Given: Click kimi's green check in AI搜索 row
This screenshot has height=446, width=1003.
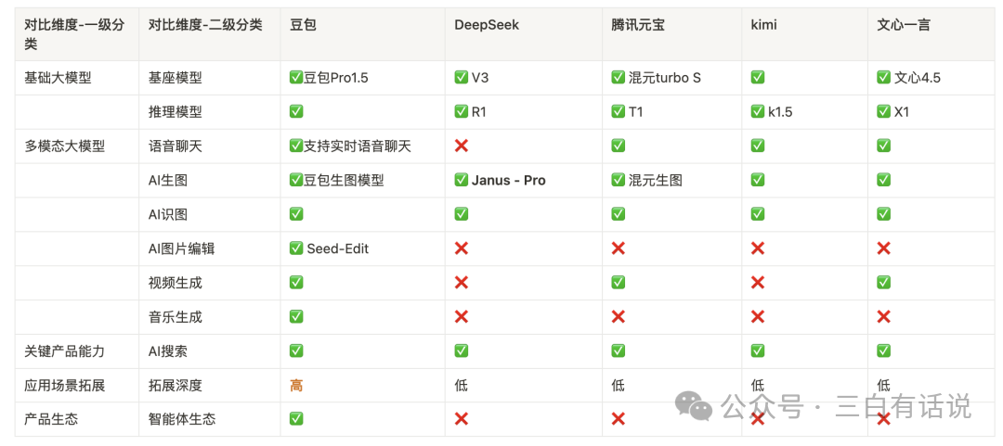Looking at the screenshot, I should pyautogui.click(x=758, y=350).
